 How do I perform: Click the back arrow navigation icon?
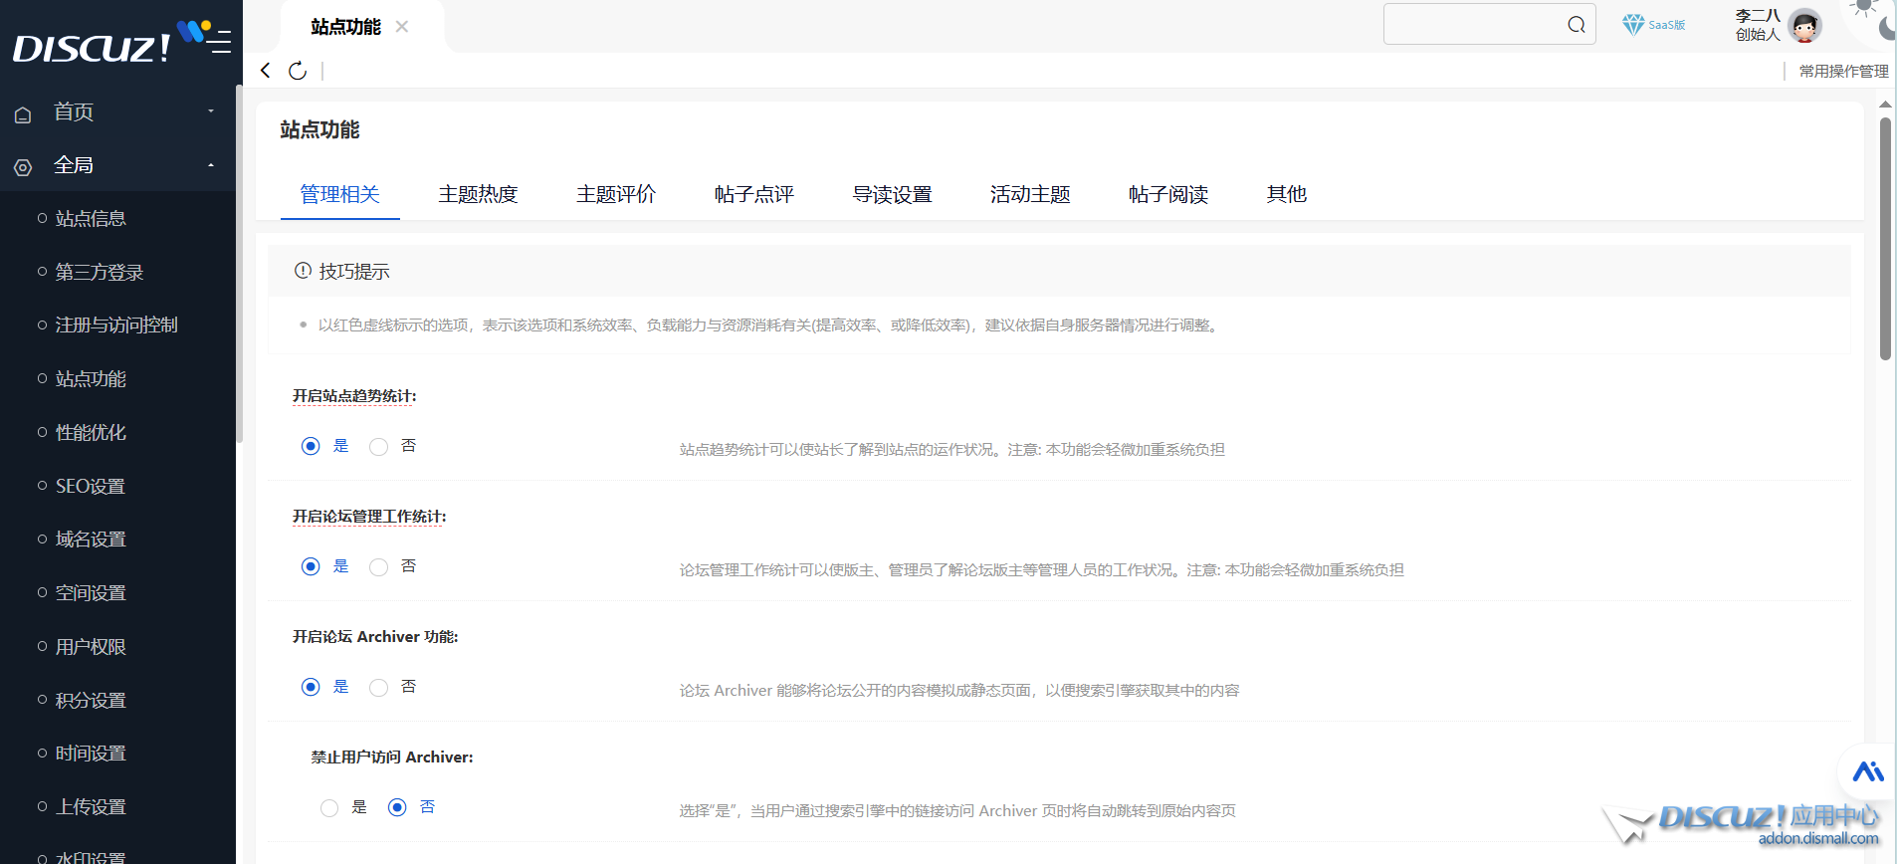coord(266,70)
